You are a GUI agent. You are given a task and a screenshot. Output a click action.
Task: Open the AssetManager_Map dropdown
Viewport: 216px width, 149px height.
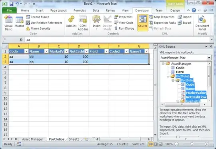pyautogui.click(x=209, y=58)
